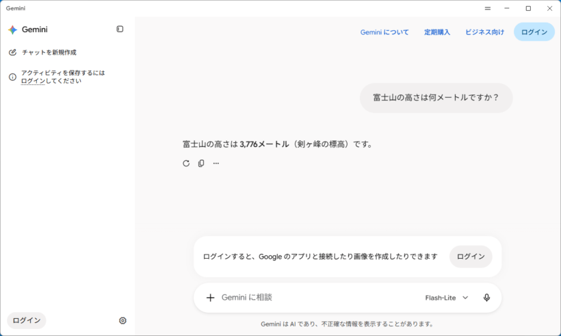The image size is (561, 336).
Task: Open the ビジネス向け link
Action: [x=484, y=32]
